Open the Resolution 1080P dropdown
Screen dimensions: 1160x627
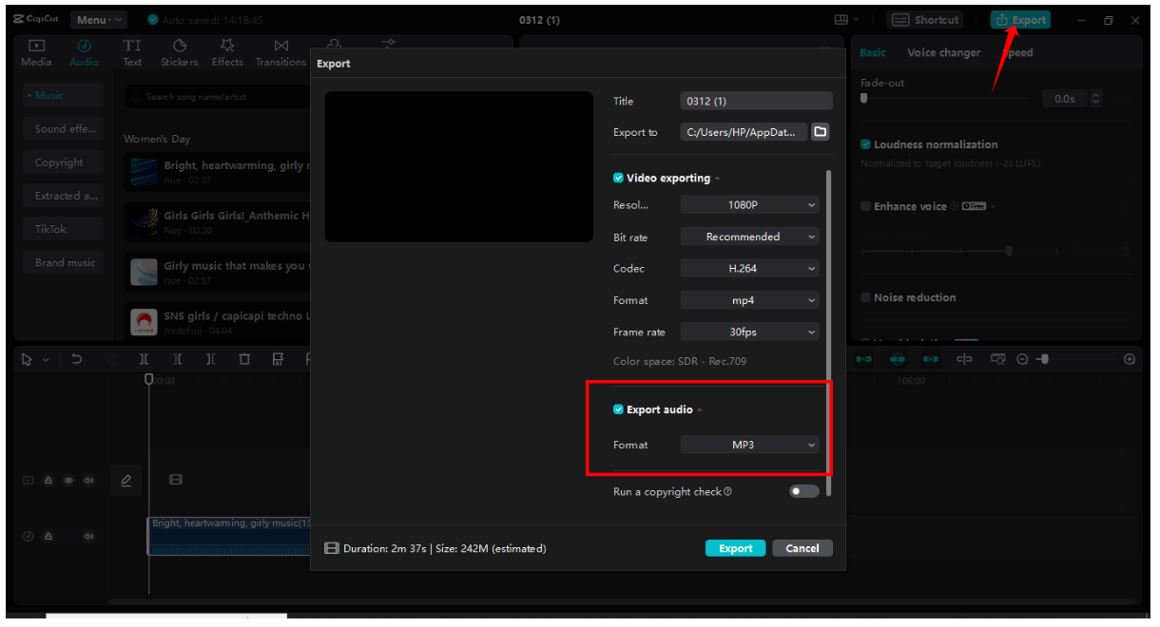click(x=749, y=205)
